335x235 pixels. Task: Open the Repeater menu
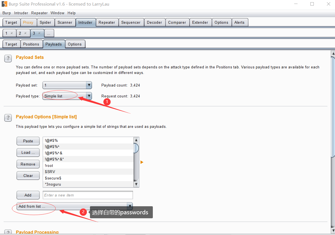pos(39,13)
